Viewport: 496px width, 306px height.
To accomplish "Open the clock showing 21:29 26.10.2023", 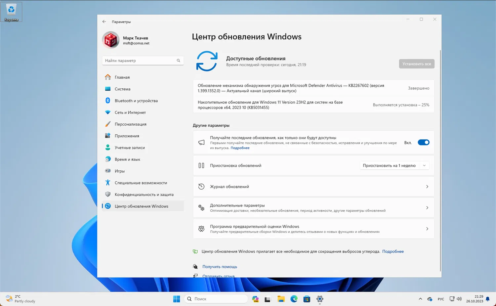I will coord(475,299).
